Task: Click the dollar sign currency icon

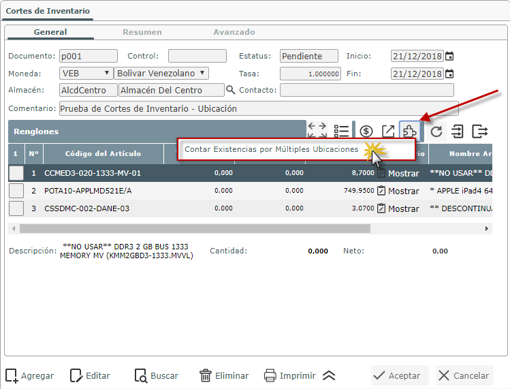Action: pyautogui.click(x=366, y=131)
